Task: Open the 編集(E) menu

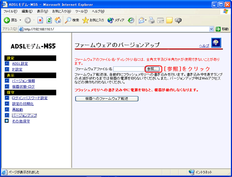Action: click(27, 11)
